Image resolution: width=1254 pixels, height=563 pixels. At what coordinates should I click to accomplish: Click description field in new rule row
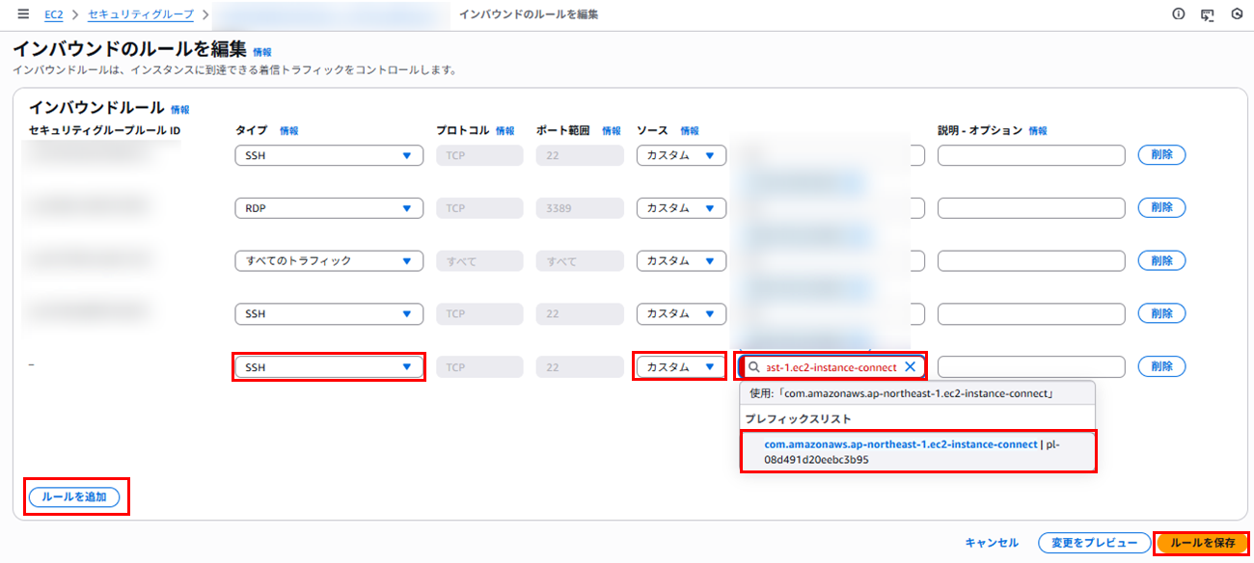pos(1031,367)
